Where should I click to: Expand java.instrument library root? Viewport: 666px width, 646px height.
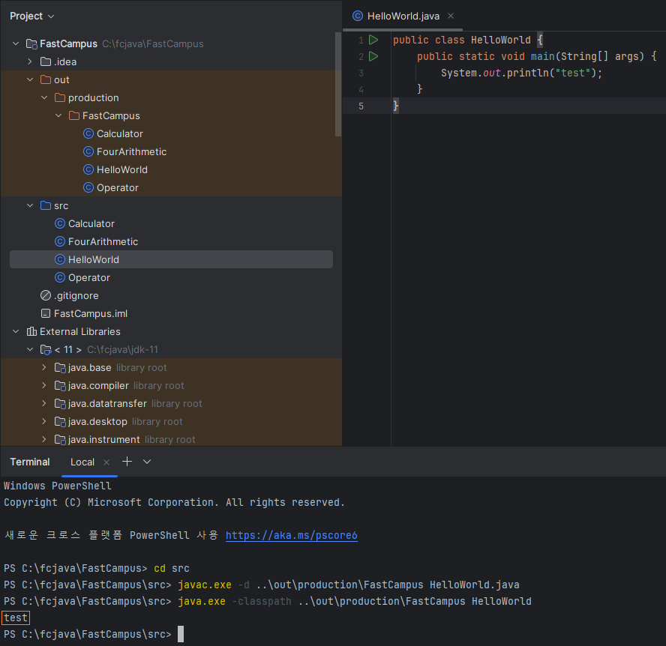[x=44, y=439]
